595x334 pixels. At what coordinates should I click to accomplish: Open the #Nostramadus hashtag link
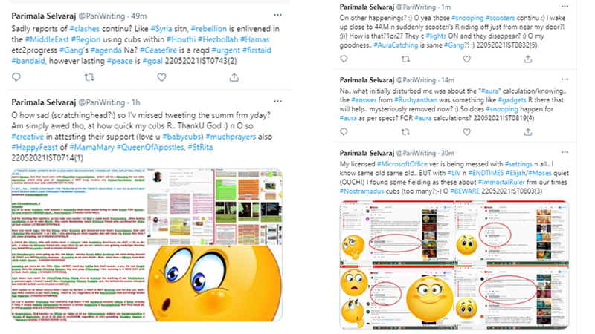(361, 191)
